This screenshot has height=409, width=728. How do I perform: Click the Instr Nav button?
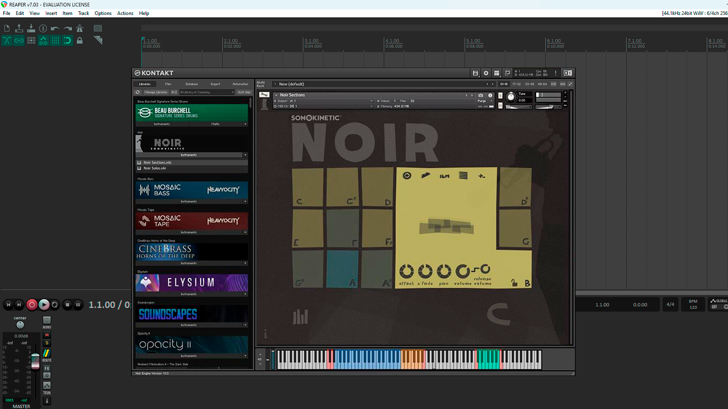[244, 92]
